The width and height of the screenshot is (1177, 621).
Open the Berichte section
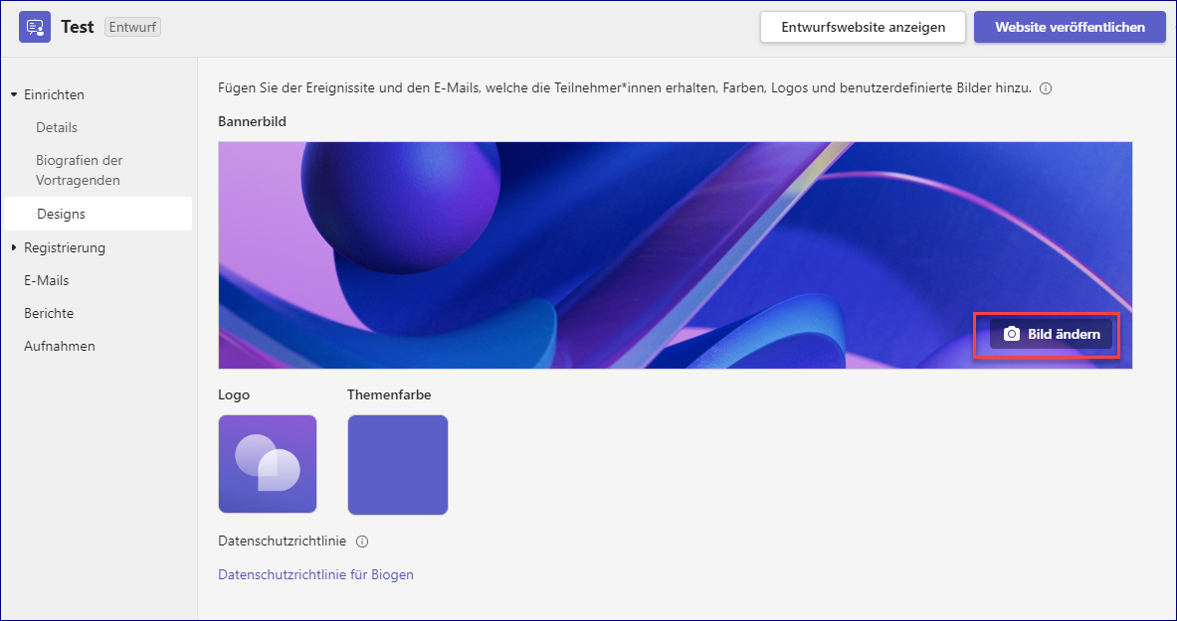pyautogui.click(x=49, y=314)
